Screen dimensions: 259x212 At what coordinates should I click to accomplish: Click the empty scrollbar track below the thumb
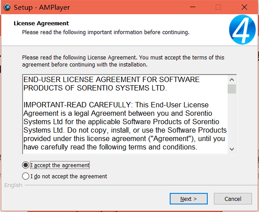[x=232, y=119]
